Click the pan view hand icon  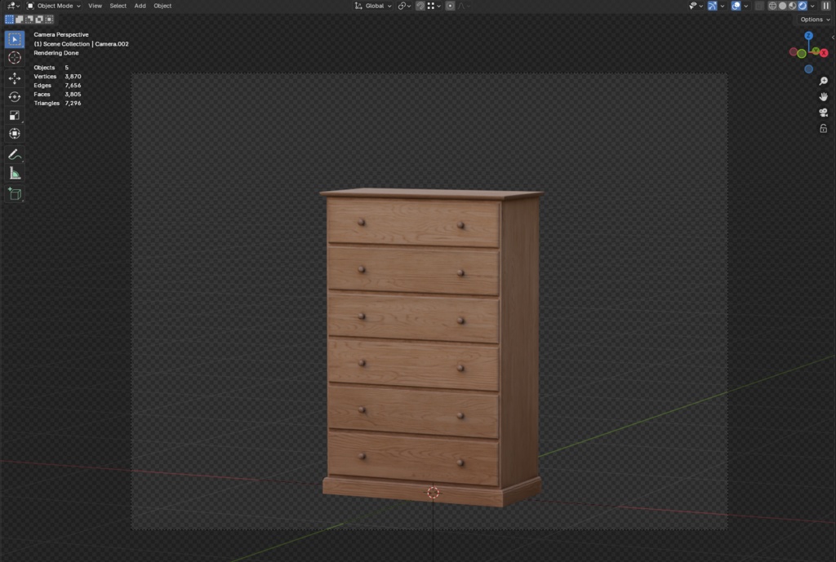[x=823, y=97]
